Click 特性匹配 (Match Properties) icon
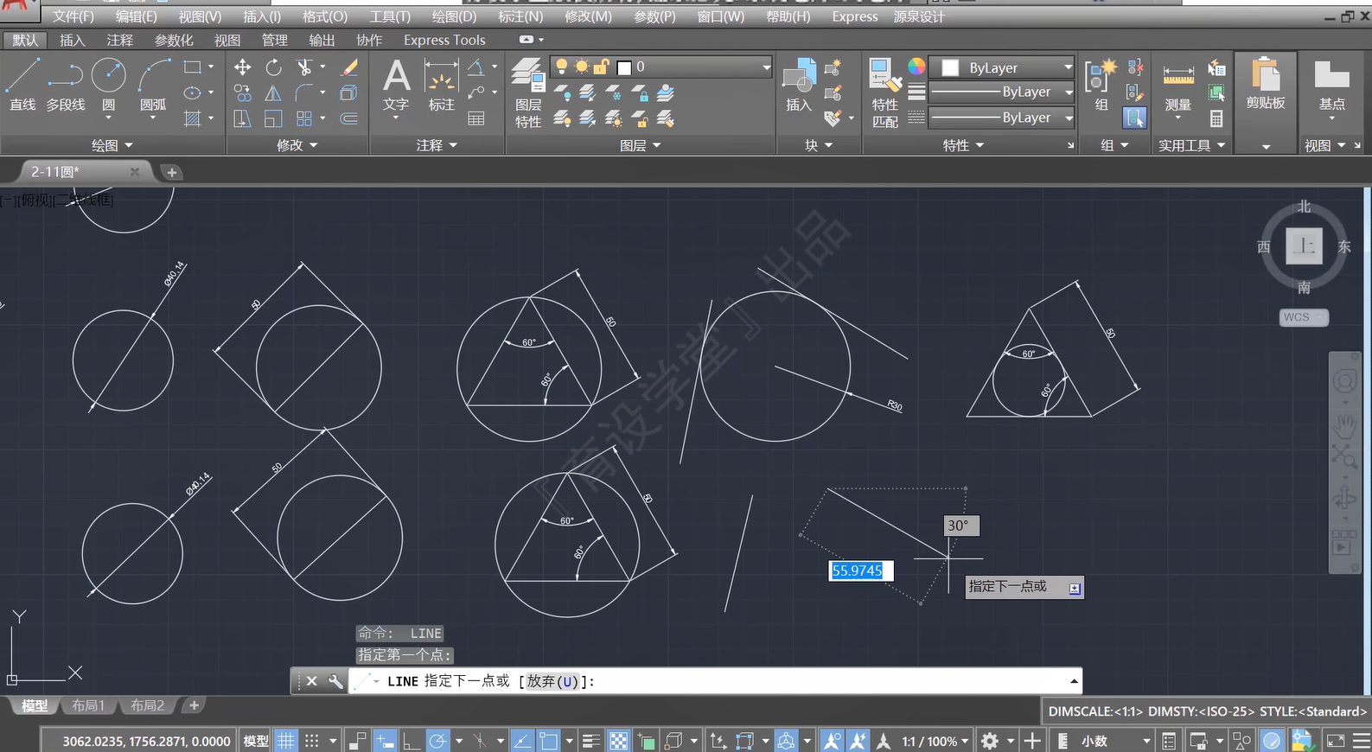This screenshot has height=752, width=1372. click(885, 93)
